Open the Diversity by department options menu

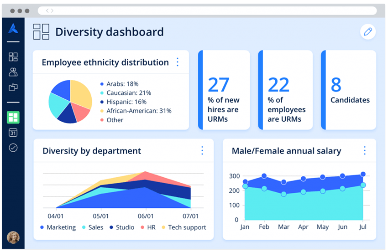[x=202, y=151]
